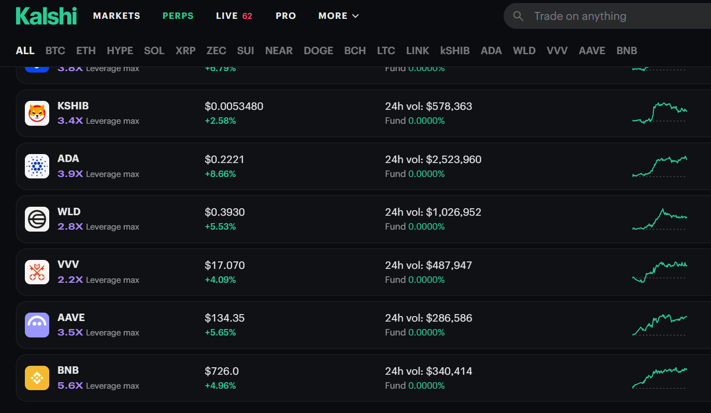The width and height of the screenshot is (711, 413).
Task: Open the KSHIB Shiba Inu coin icon
Action: coord(37,113)
